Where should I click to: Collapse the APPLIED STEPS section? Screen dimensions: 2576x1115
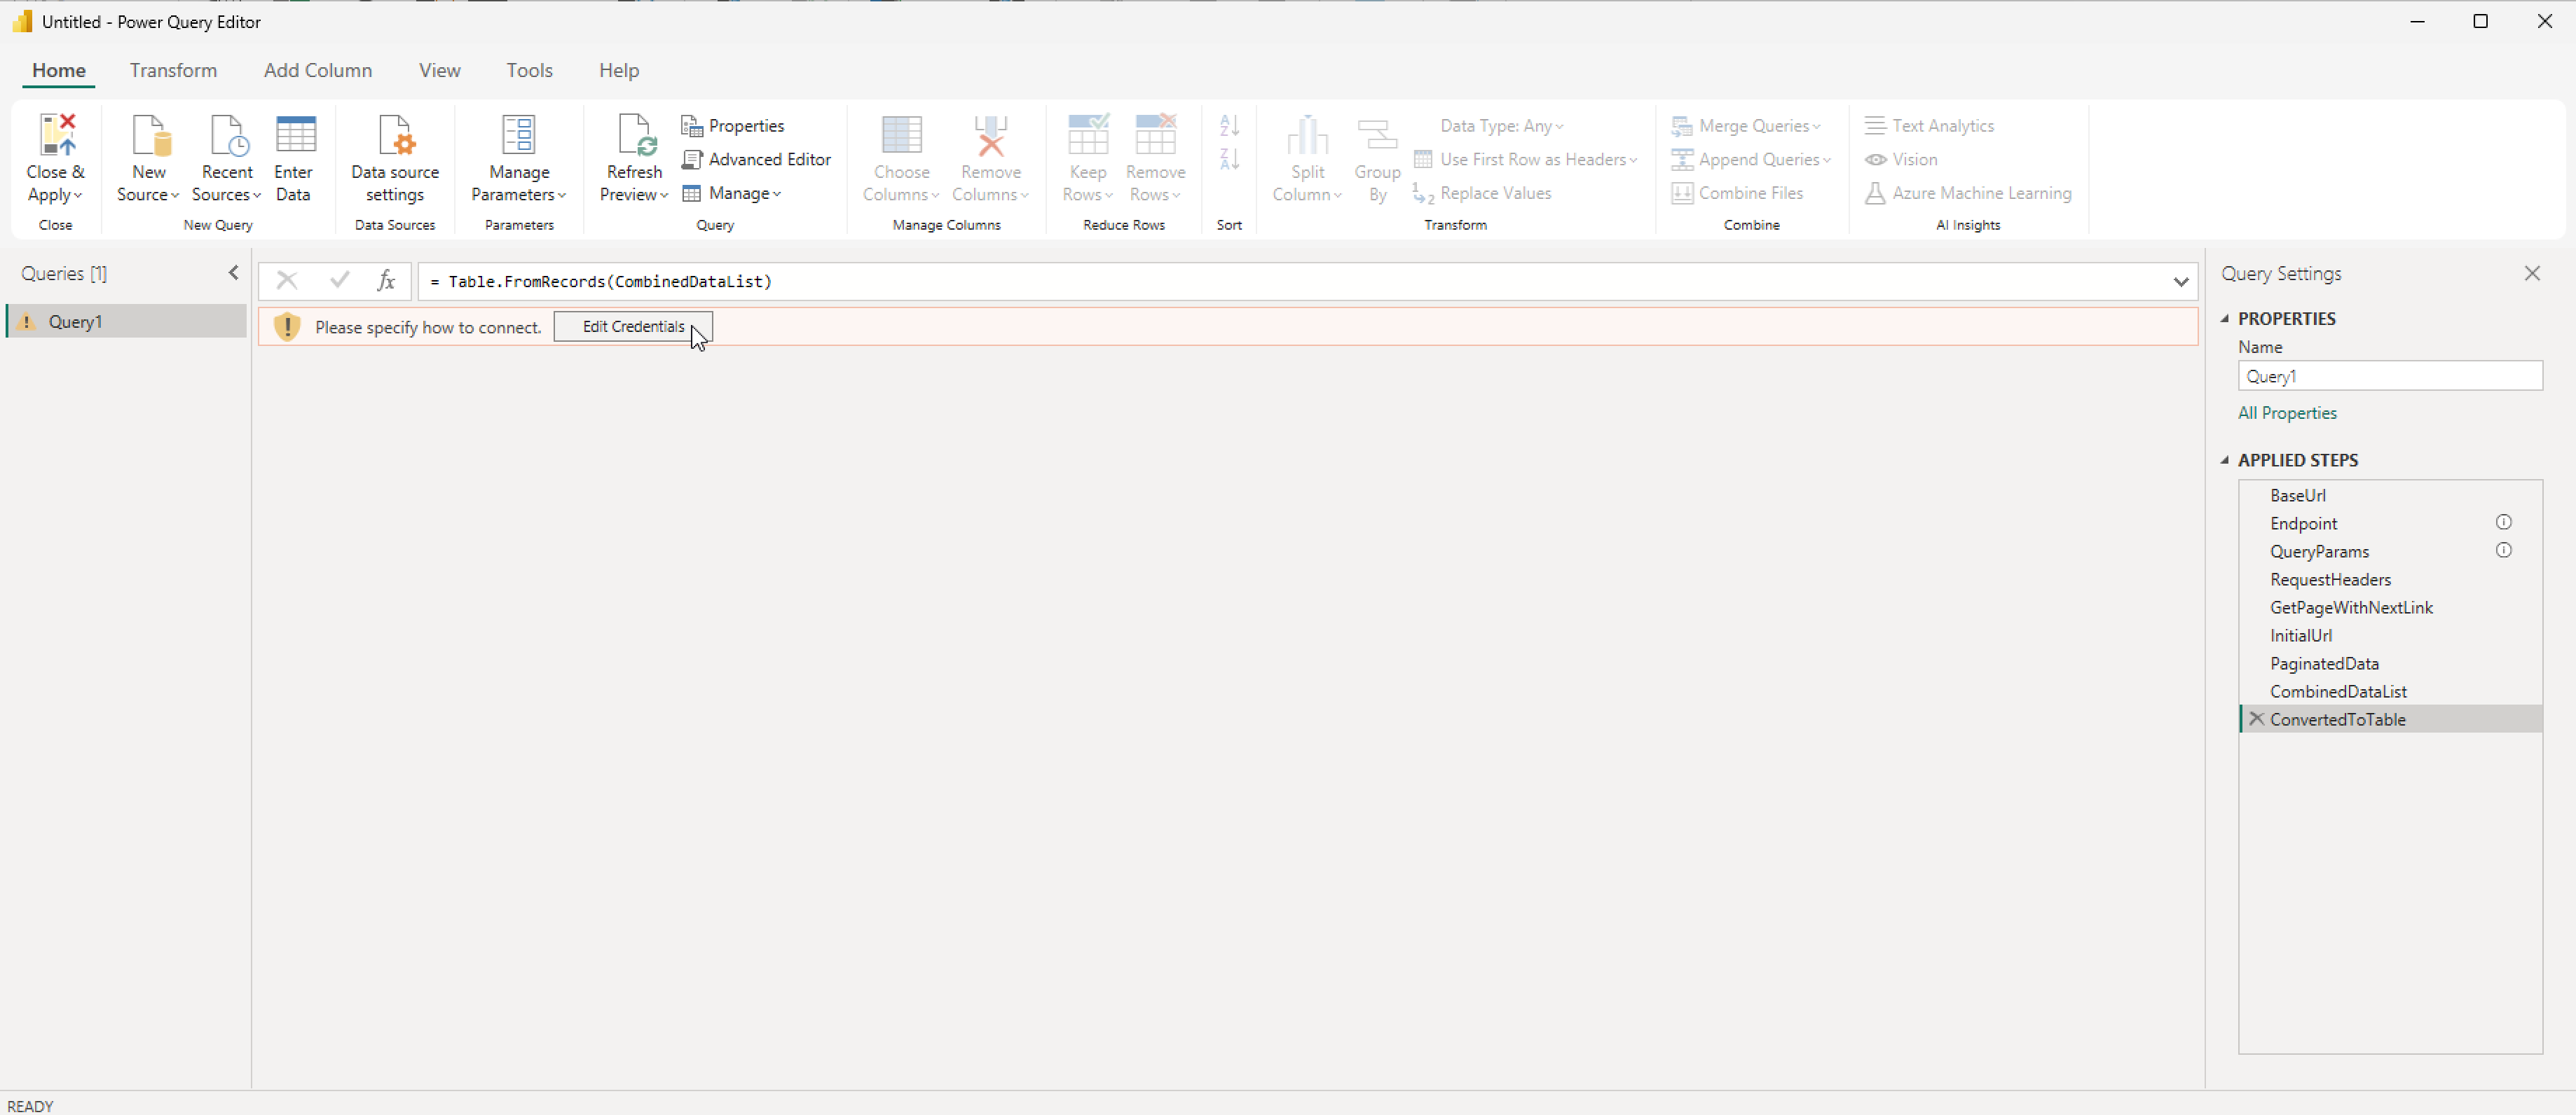2225,461
